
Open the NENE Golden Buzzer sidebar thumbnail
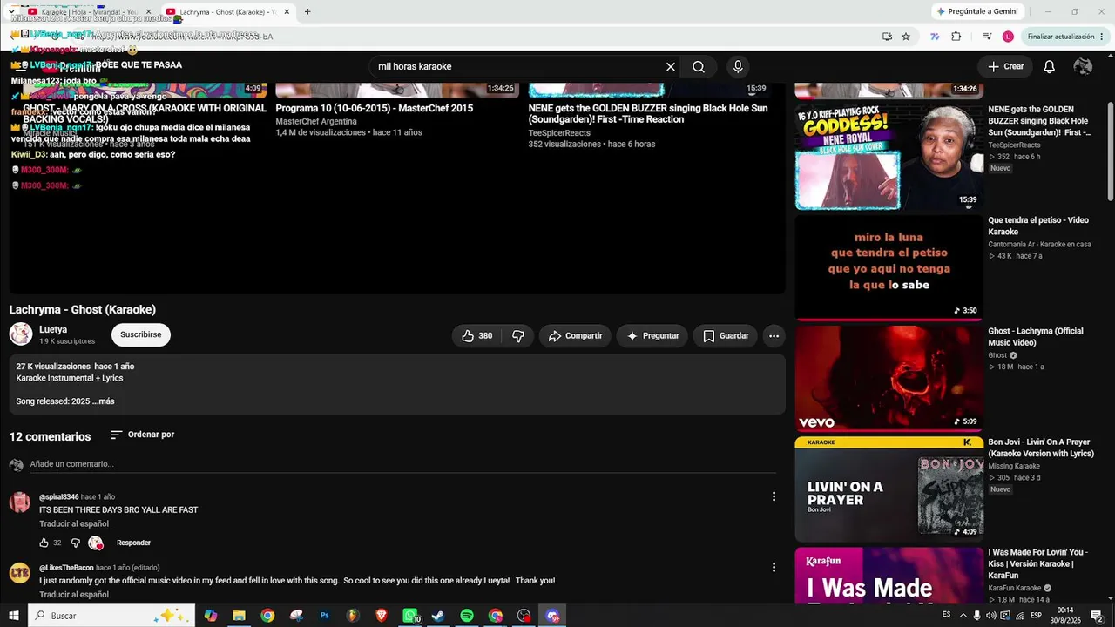click(x=889, y=158)
